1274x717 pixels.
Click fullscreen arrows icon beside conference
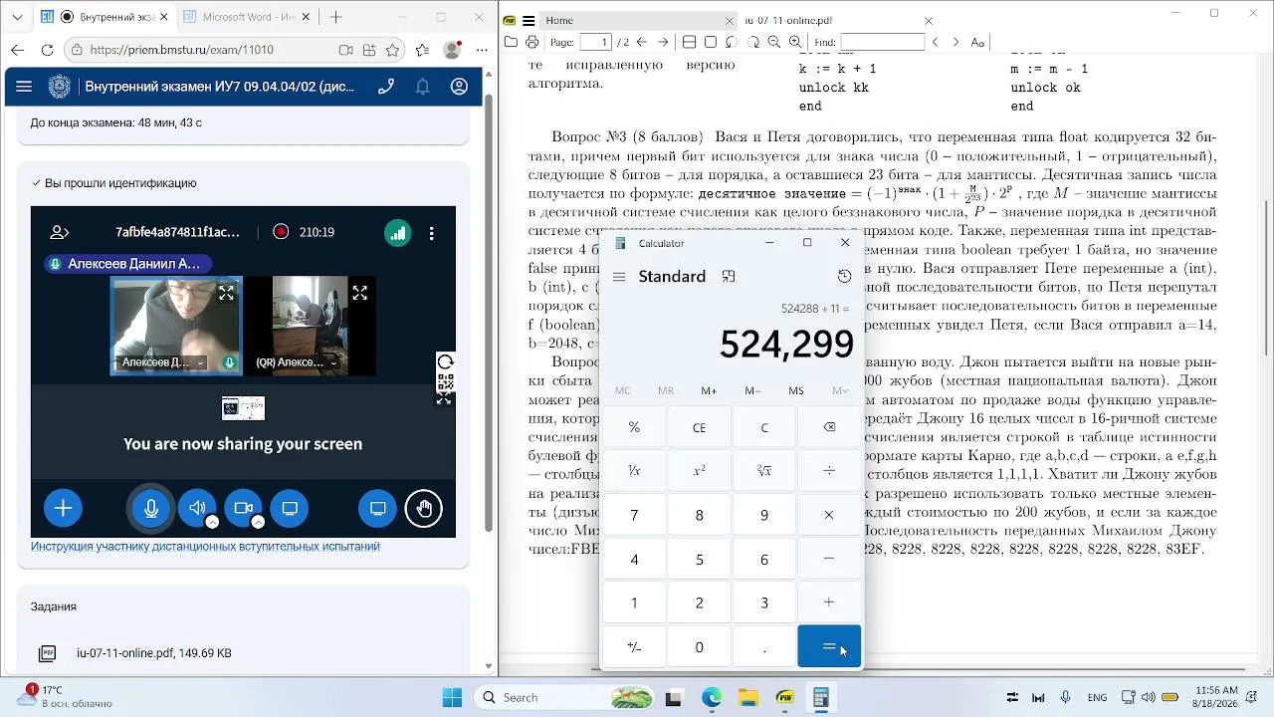pos(445,398)
